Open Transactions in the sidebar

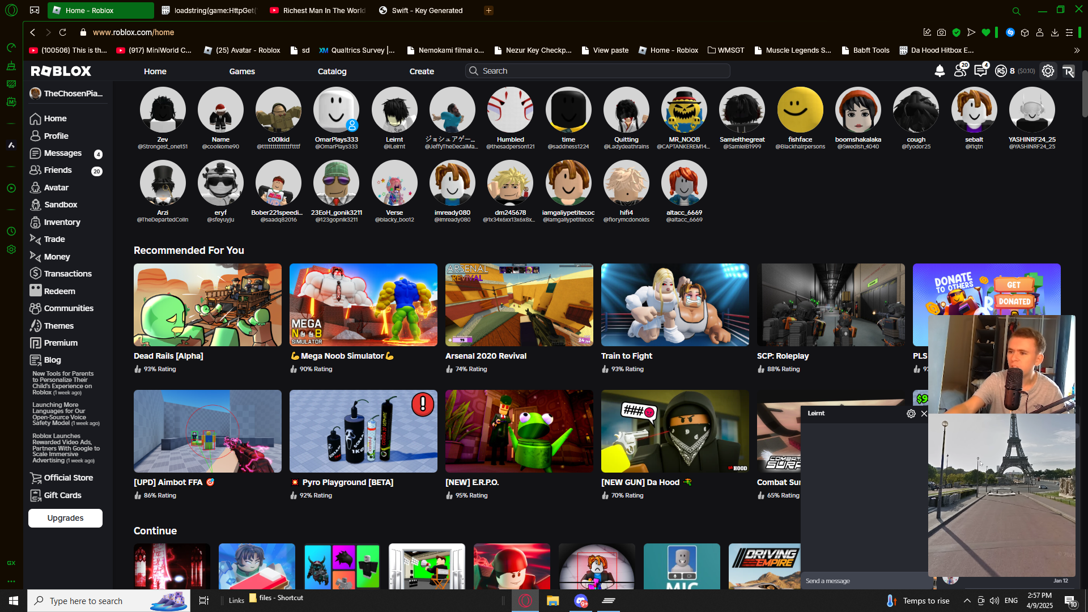(x=67, y=274)
